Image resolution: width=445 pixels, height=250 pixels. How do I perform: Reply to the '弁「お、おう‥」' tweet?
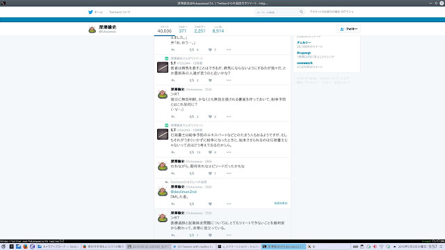click(x=173, y=49)
